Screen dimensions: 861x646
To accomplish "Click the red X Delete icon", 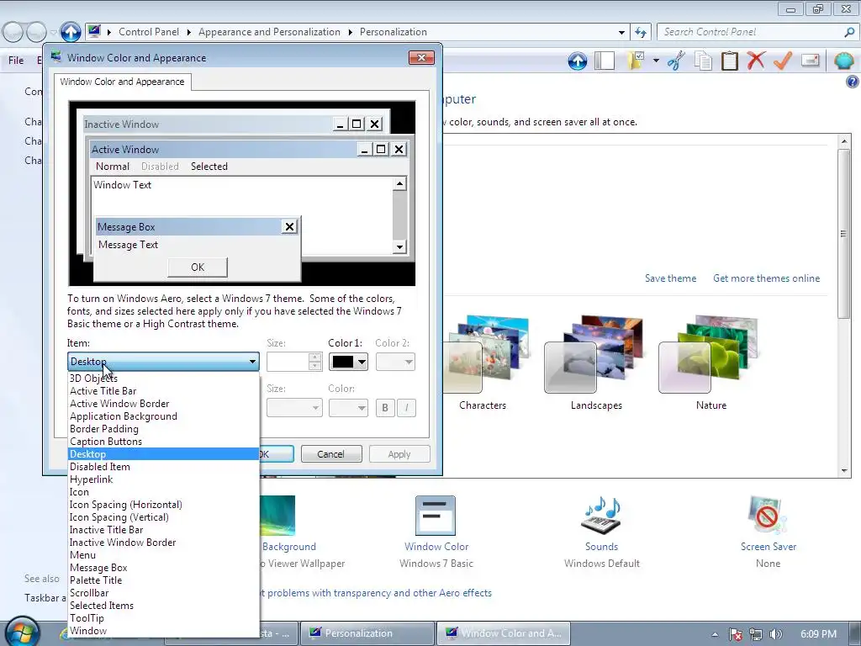I will pos(756,60).
